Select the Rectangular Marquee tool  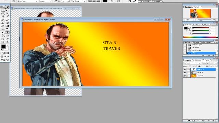[x=3, y=11]
